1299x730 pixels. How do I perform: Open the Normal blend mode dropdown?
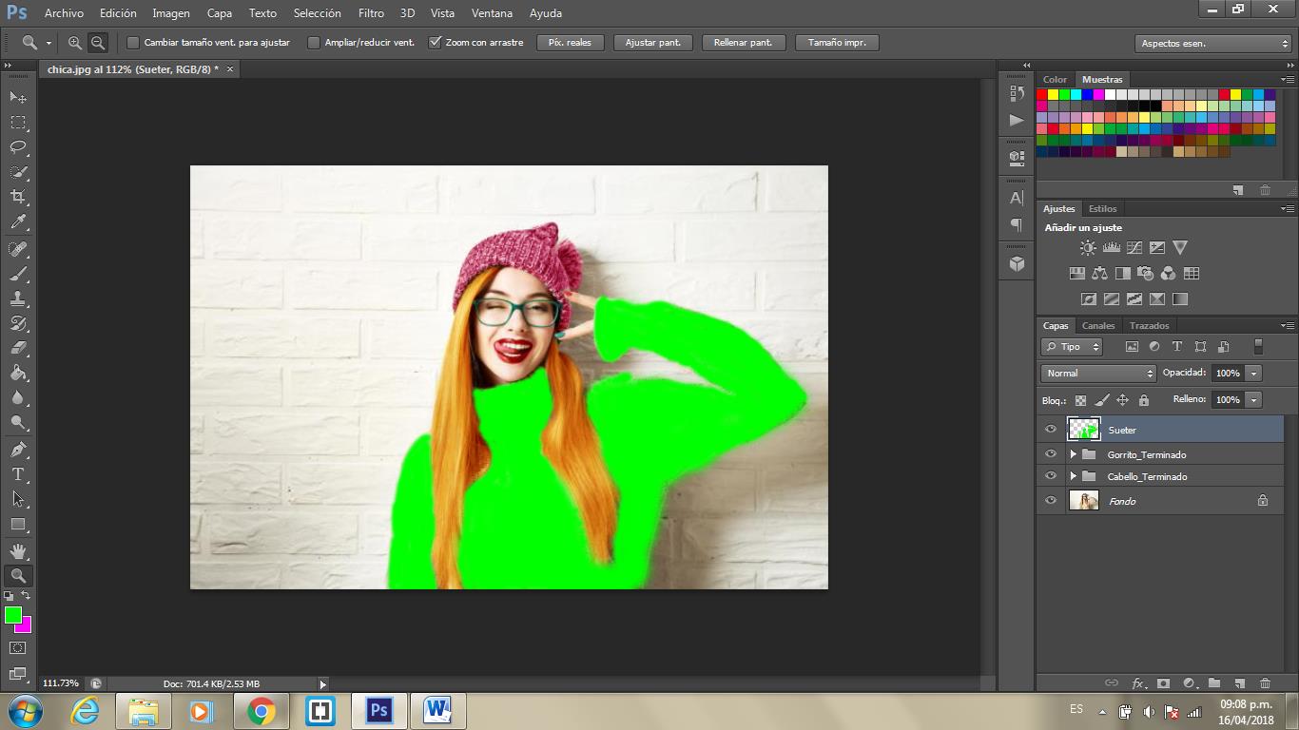pyautogui.click(x=1098, y=374)
